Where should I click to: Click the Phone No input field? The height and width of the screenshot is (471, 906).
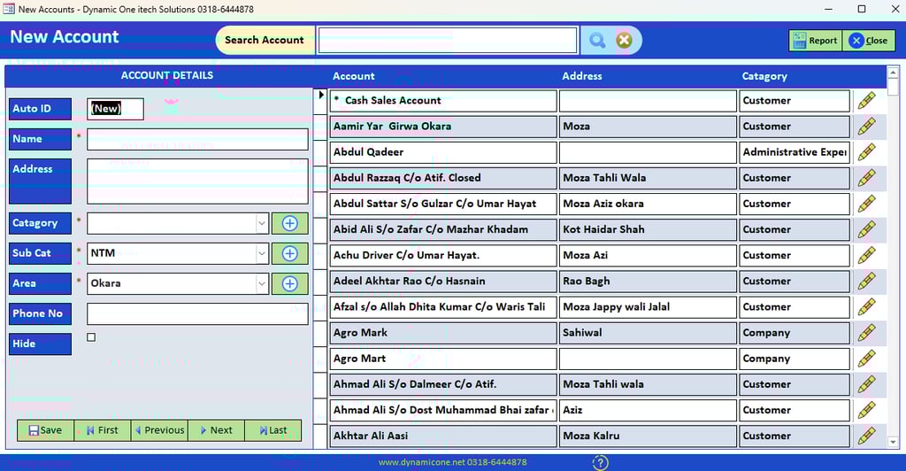pyautogui.click(x=197, y=313)
